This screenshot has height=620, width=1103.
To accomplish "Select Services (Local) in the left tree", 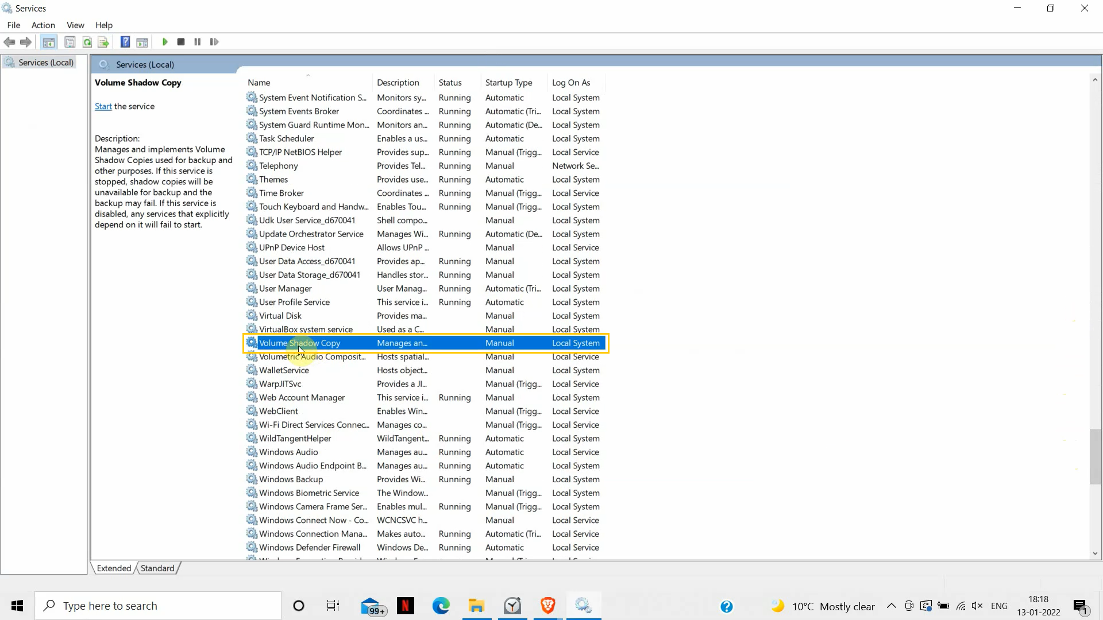I will coord(45,62).
